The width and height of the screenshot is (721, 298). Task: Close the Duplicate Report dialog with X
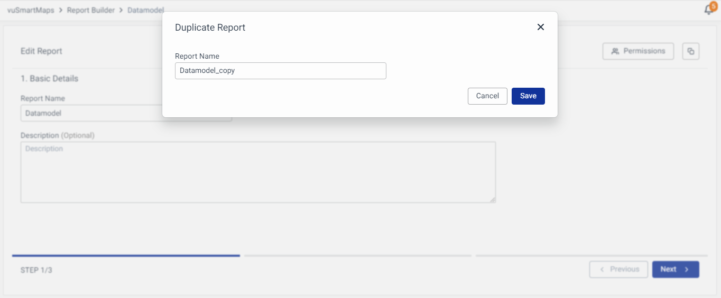coord(540,27)
